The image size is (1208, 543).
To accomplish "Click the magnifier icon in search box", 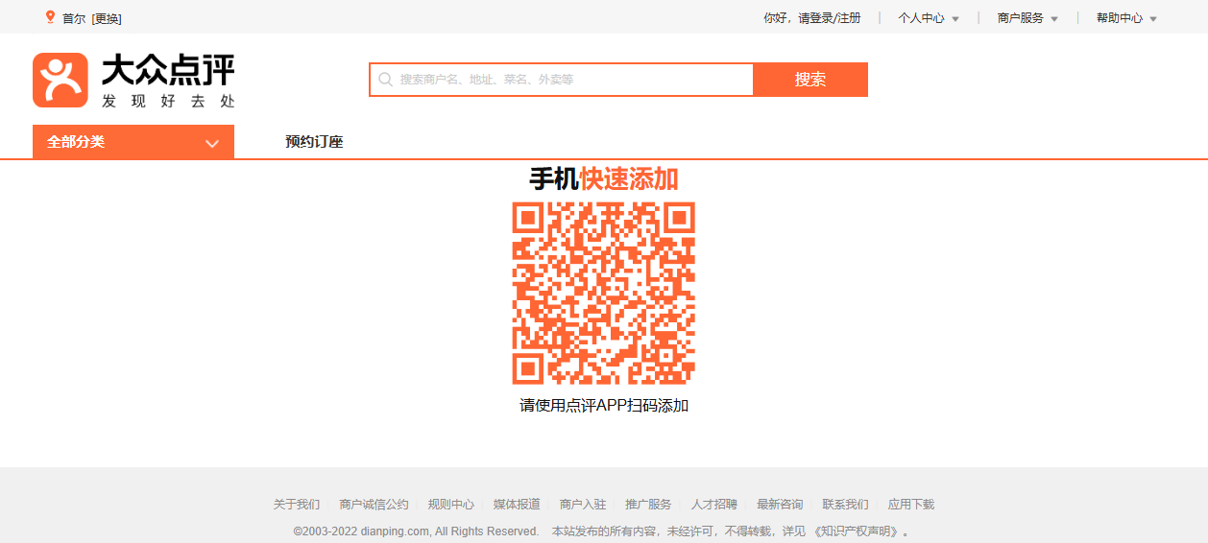I will coord(385,80).
